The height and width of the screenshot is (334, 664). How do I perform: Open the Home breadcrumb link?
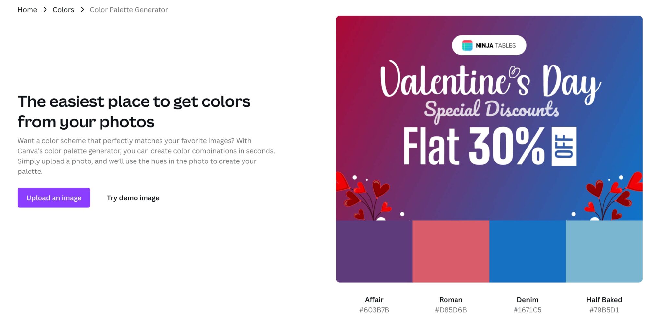coord(27,10)
